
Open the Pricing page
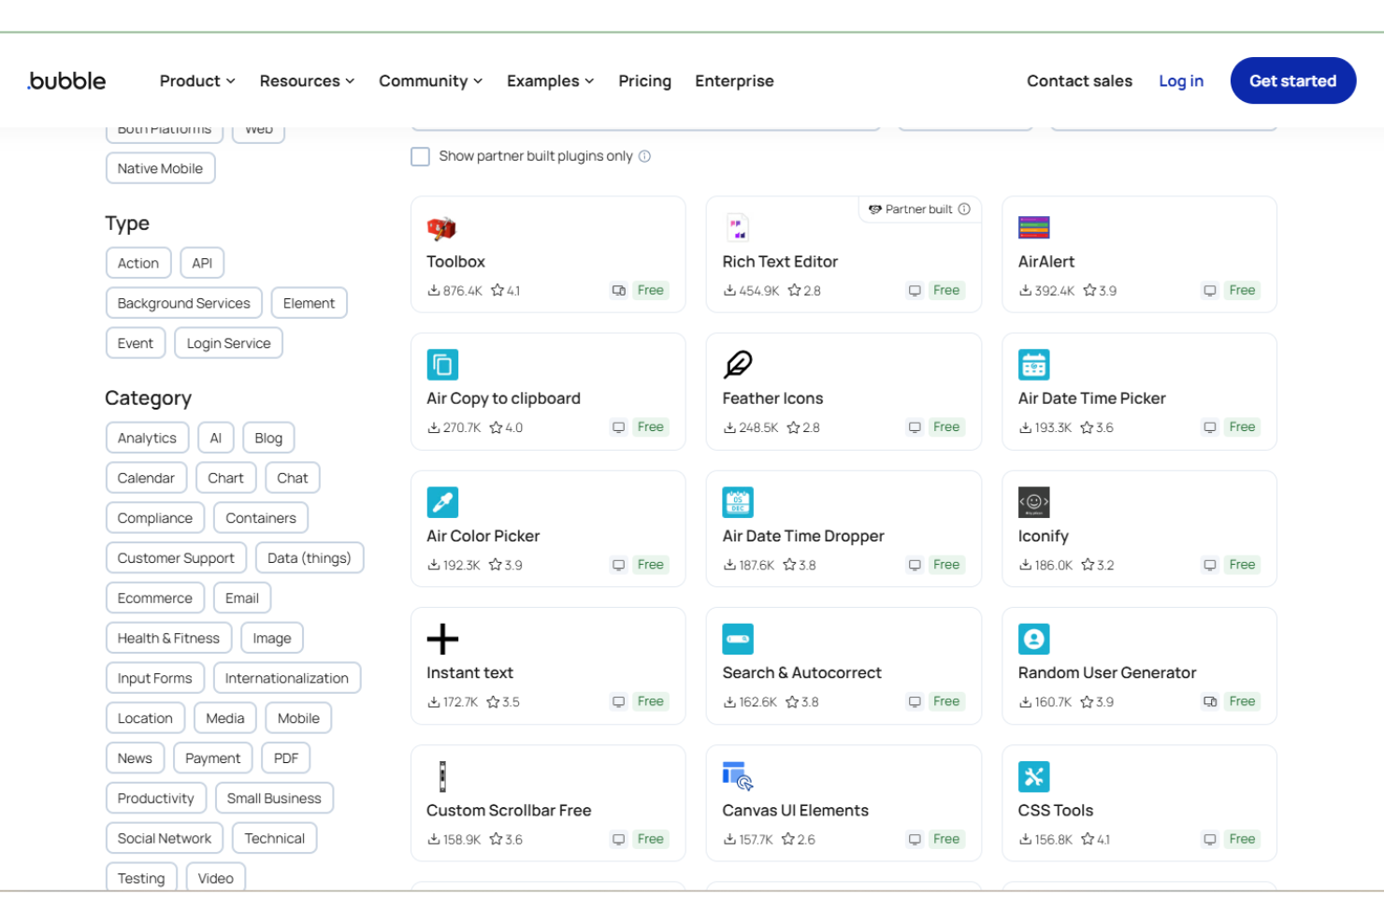tap(644, 81)
